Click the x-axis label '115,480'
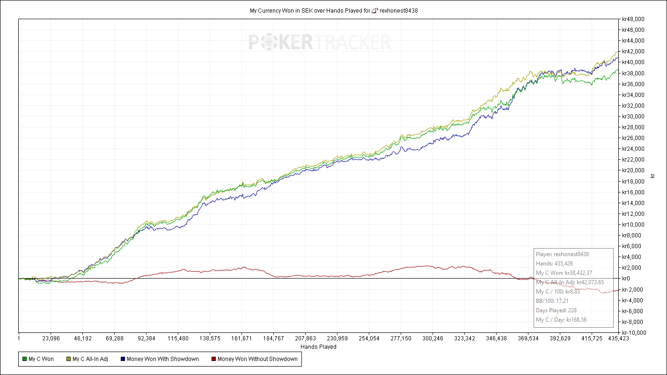Viewport: 667px width, 375px height. coord(178,338)
